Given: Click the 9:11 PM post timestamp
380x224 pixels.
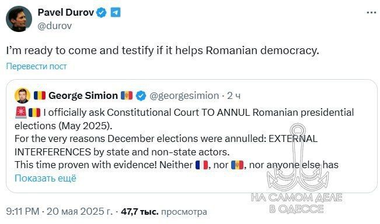Looking at the screenshot, I should pos(23,211).
